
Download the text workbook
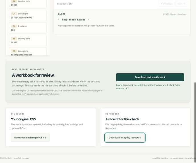pyautogui.click(x=150, y=77)
